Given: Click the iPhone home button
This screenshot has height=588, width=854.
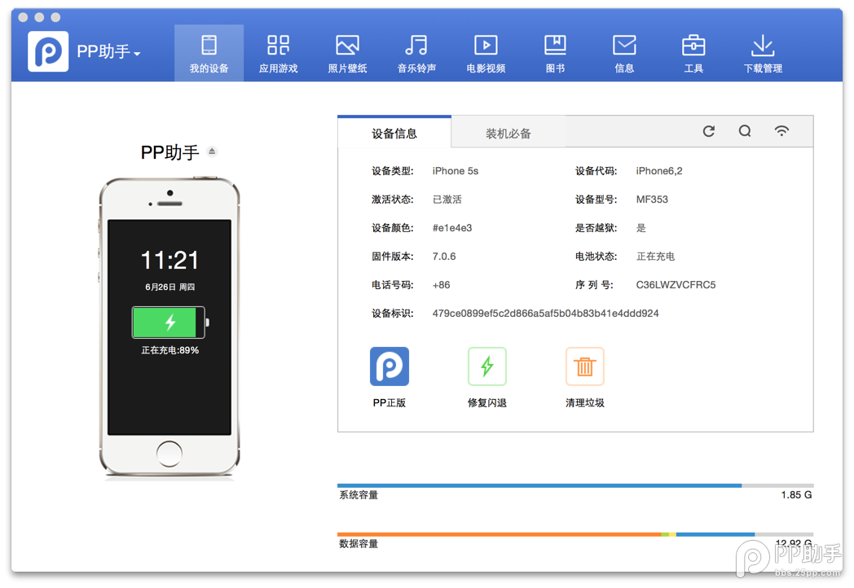Looking at the screenshot, I should (x=169, y=454).
